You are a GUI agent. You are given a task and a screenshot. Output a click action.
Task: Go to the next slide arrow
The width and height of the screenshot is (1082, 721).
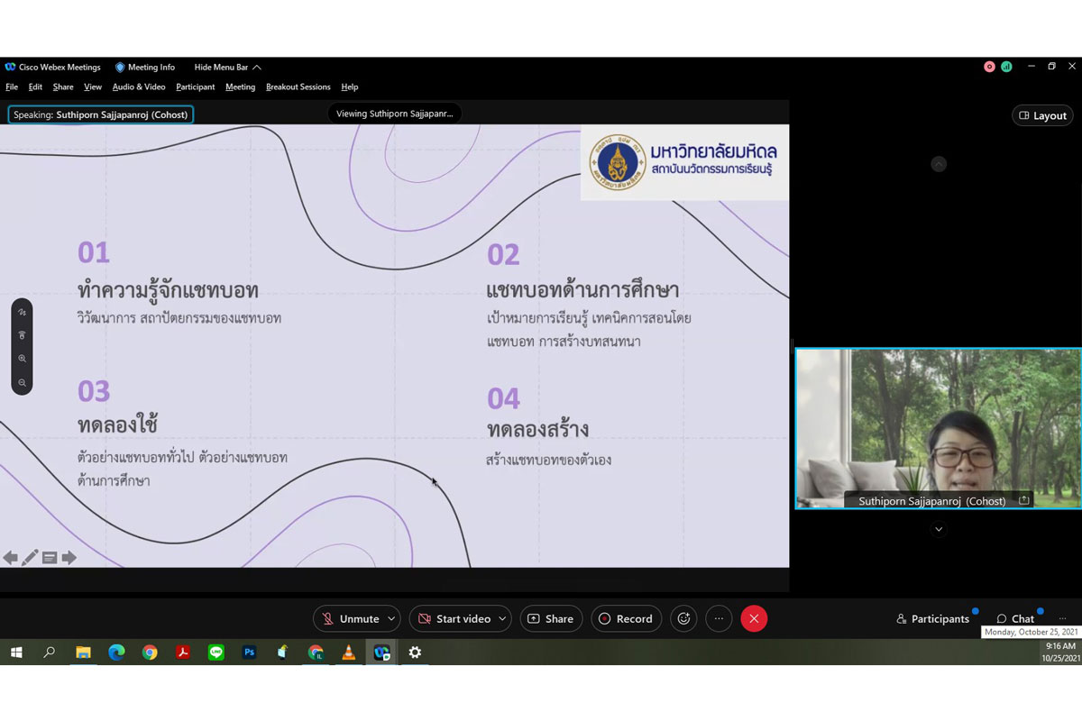point(69,558)
